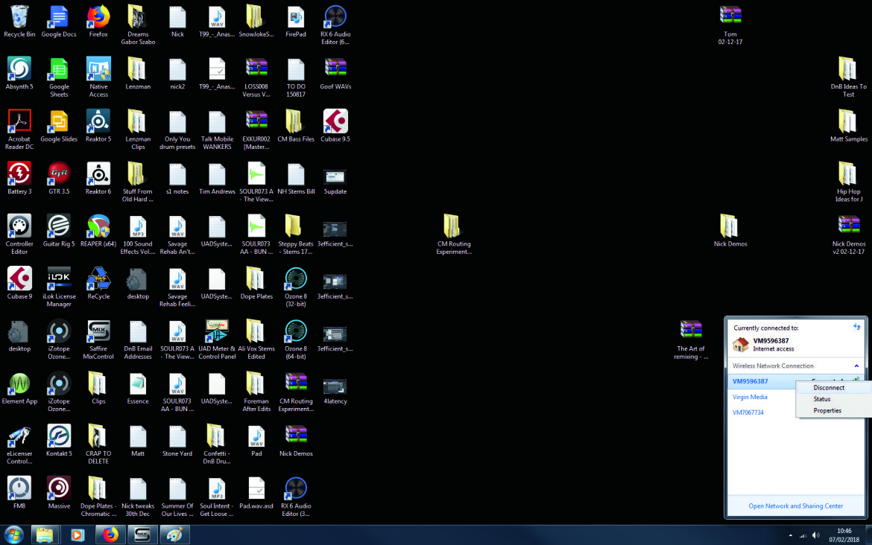Open Network and Sharing Center link
Screen dimensions: 872x545
(796, 506)
